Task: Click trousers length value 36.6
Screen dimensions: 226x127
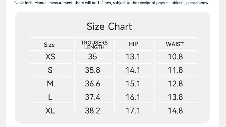Action: [92, 84]
